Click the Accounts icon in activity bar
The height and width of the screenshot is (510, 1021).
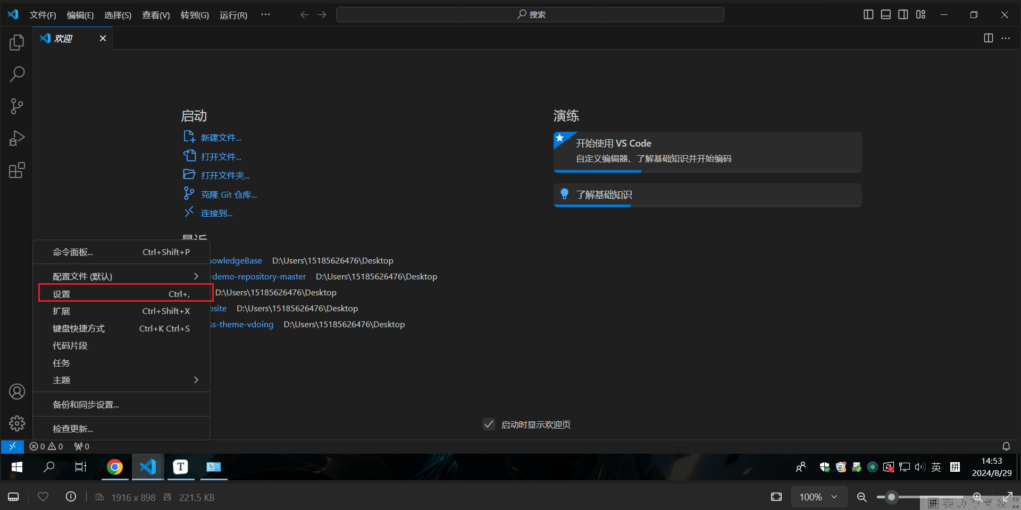[x=16, y=392]
